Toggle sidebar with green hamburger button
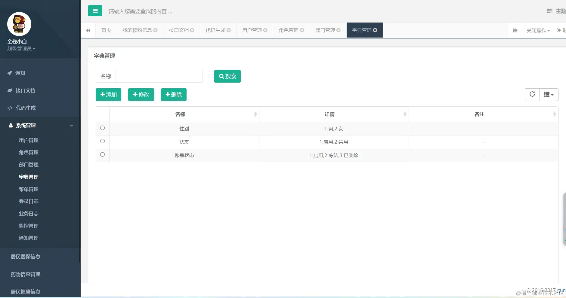 (x=95, y=11)
